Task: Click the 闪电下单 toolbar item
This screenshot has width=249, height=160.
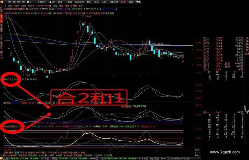Action: click(114, 2)
